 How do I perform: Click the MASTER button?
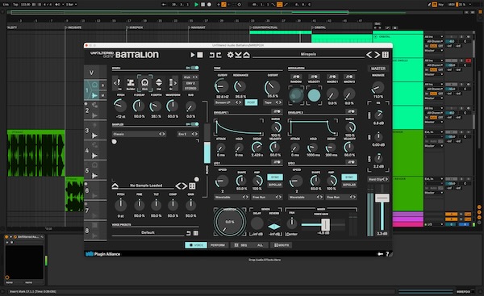pos(378,69)
